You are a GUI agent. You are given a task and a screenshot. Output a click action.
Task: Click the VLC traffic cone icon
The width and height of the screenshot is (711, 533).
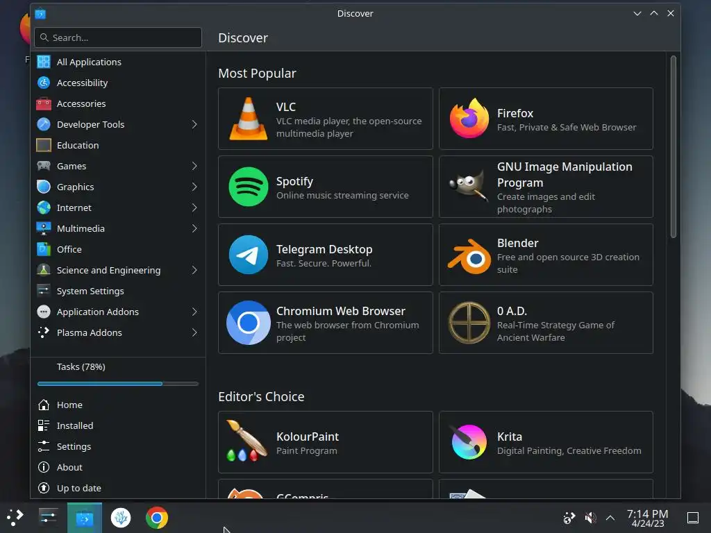pyautogui.click(x=248, y=119)
